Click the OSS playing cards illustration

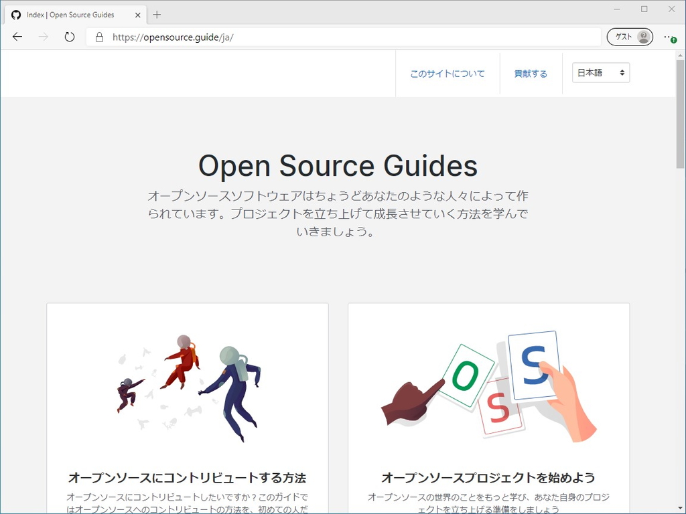pyautogui.click(x=488, y=385)
